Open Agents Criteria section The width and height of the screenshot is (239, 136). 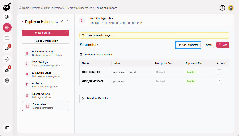click(46, 95)
